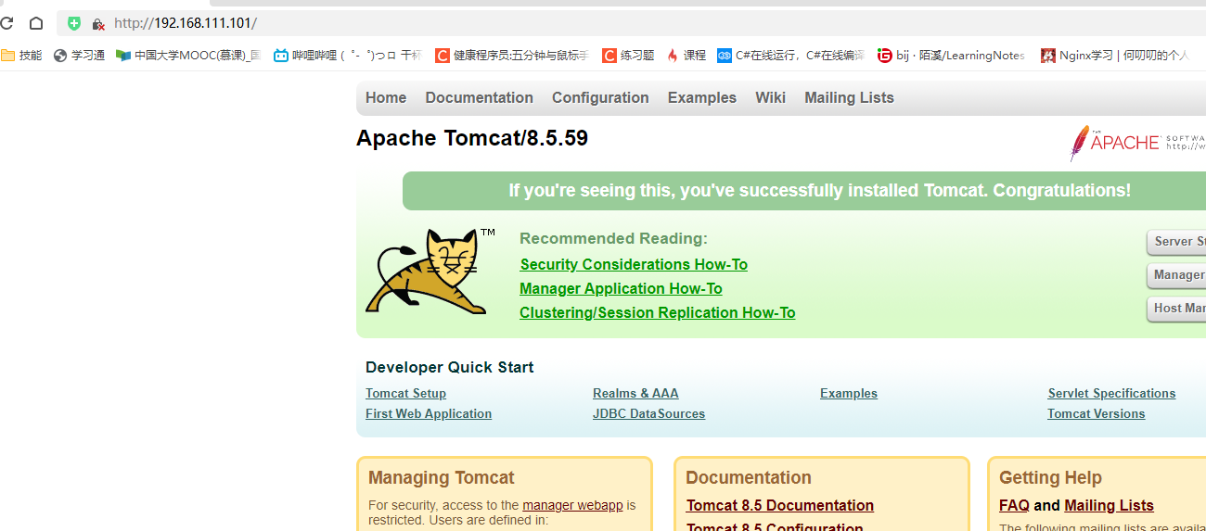Open the 练习题 bookmark
Image resolution: width=1206 pixels, height=531 pixels.
tap(628, 56)
